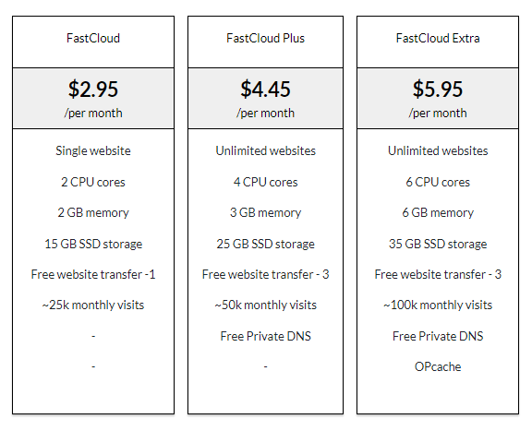Viewport: 532px width, 431px height.
Task: Click the 2 GB memory line
Action: coord(93,212)
